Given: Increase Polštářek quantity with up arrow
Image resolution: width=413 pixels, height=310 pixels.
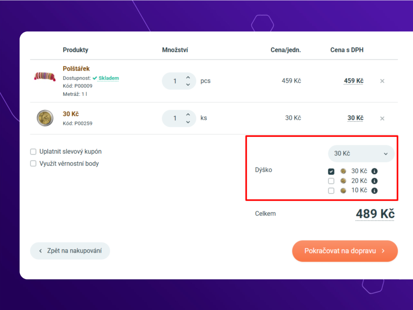Looking at the screenshot, I should click(188, 78).
